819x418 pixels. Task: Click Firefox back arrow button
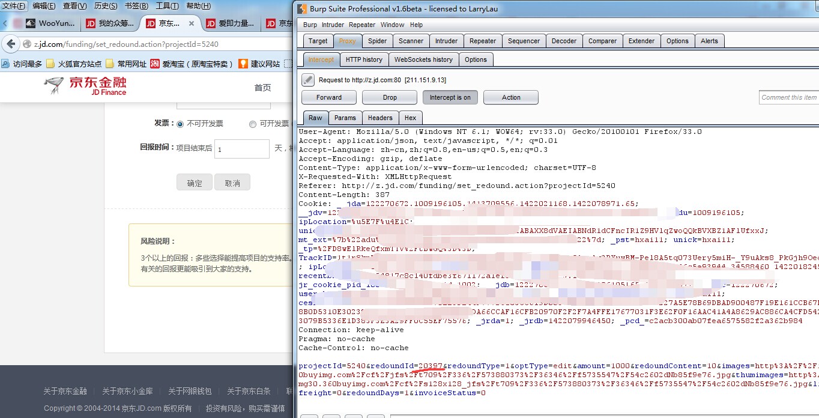pos(10,44)
